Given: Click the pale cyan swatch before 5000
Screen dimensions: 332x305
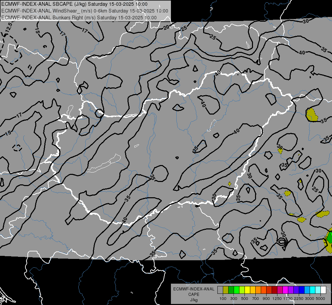Looking at the screenshot, I should tap(318, 290).
